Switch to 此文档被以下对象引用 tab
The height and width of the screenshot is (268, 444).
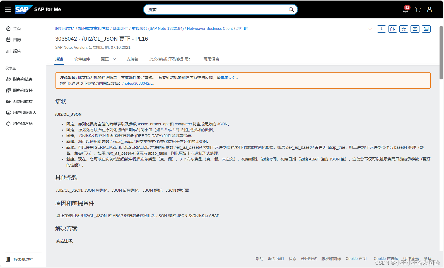point(170,59)
